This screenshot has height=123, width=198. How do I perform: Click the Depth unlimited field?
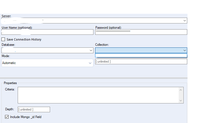34,109
